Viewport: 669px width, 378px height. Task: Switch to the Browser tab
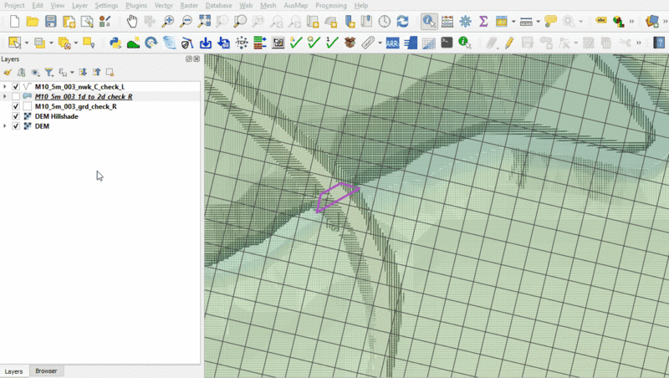47,370
